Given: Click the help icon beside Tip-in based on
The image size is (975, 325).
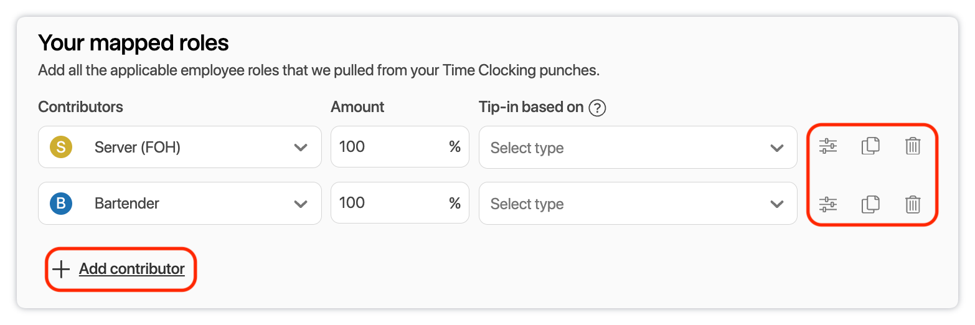Looking at the screenshot, I should click(597, 108).
